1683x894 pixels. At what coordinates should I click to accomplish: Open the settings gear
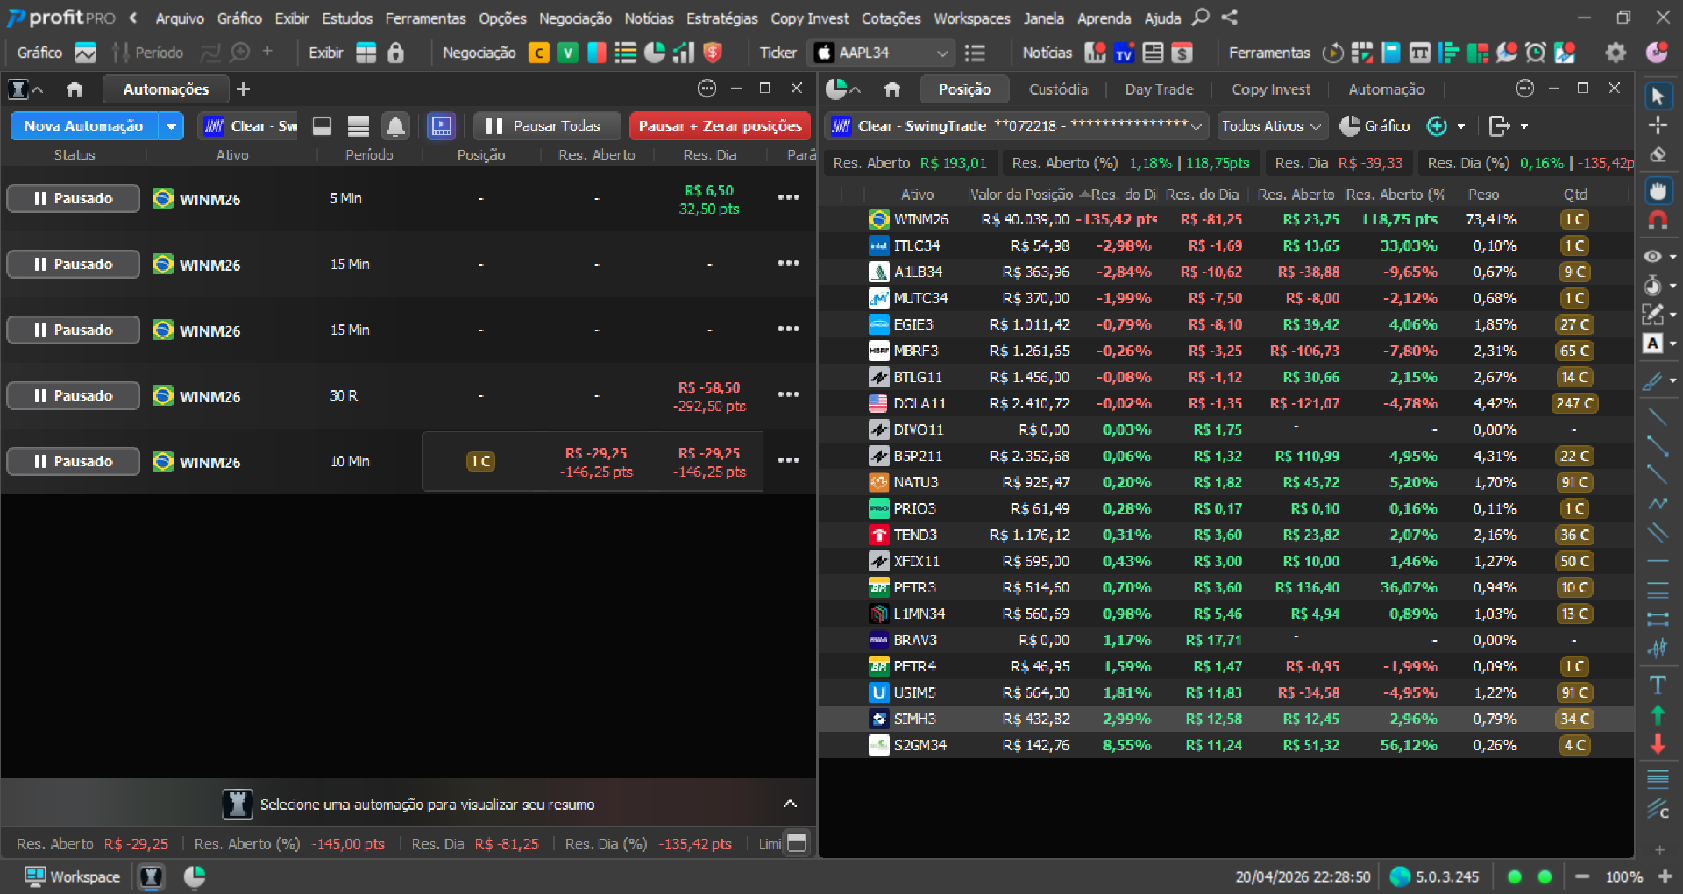tap(1616, 53)
